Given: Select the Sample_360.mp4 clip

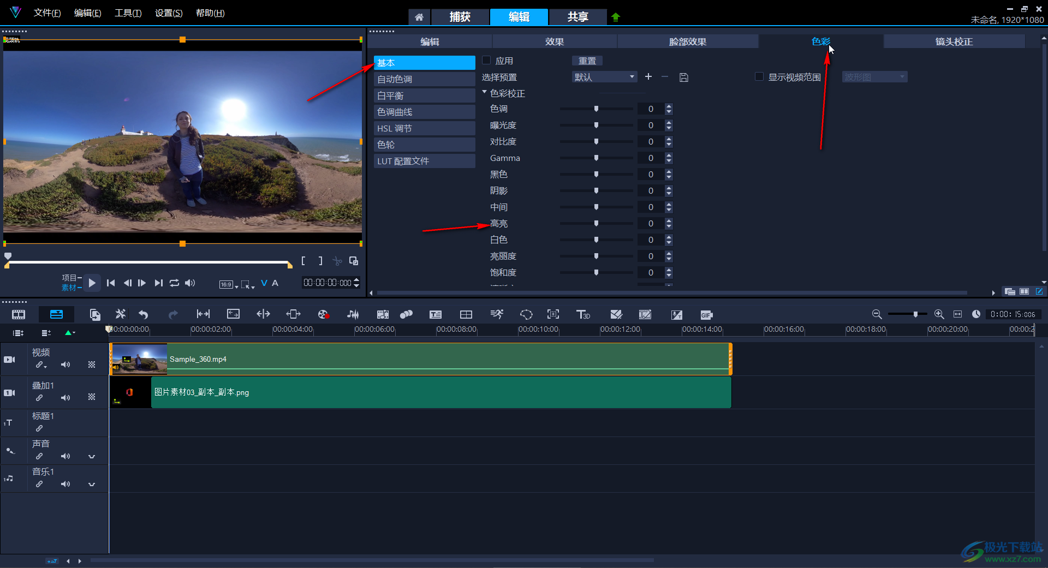Looking at the screenshot, I should pyautogui.click(x=420, y=359).
